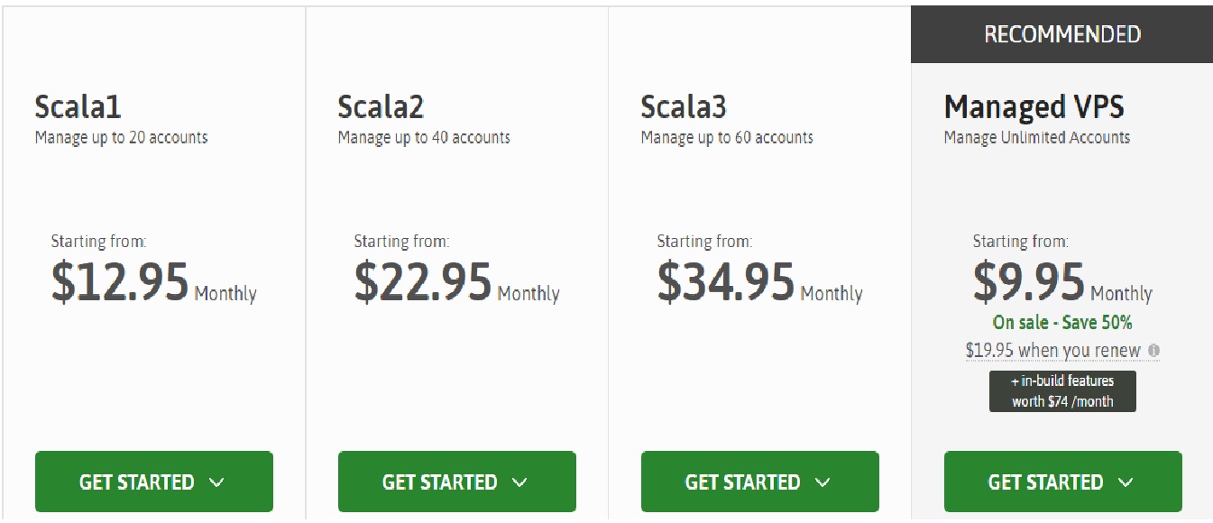Expand the Managed VPS Get Started chevron
Screen dimensions: 1213x523
pos(1126,482)
